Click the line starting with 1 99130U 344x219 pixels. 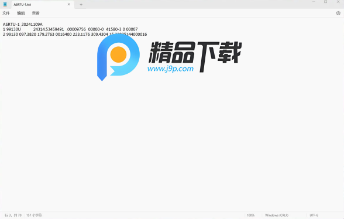[70, 29]
